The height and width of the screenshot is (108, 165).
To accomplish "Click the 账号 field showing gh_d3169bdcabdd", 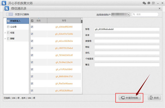I will [x=127, y=29].
